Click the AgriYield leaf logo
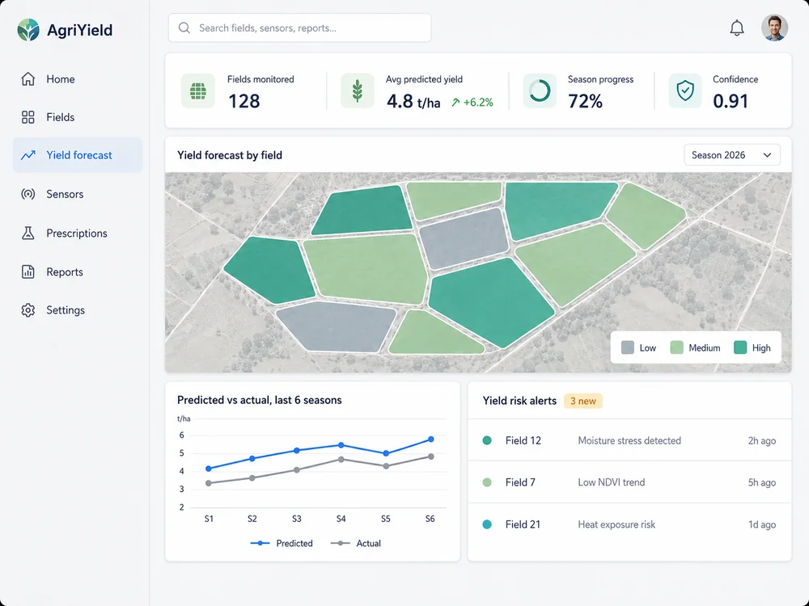This screenshot has width=809, height=606. pyautogui.click(x=28, y=30)
